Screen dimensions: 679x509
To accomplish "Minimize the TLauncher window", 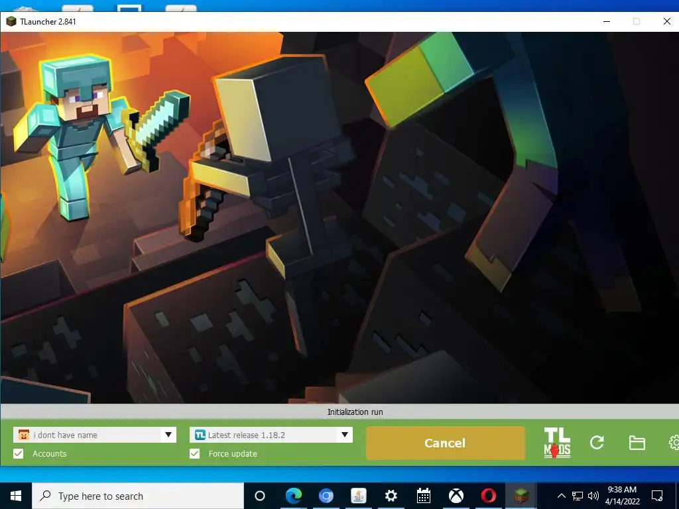I will click(607, 21).
